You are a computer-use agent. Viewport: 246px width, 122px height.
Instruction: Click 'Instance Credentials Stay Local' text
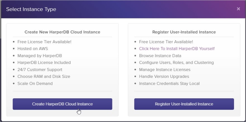point(169,83)
